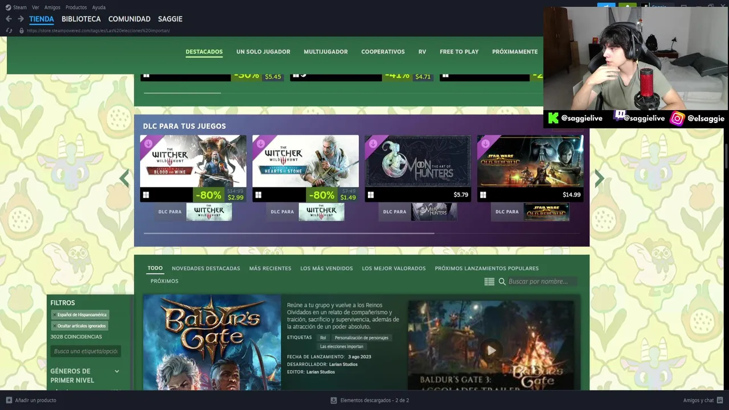The image size is (729, 410).
Task: Go forward with the right arrow
Action: pyautogui.click(x=21, y=19)
